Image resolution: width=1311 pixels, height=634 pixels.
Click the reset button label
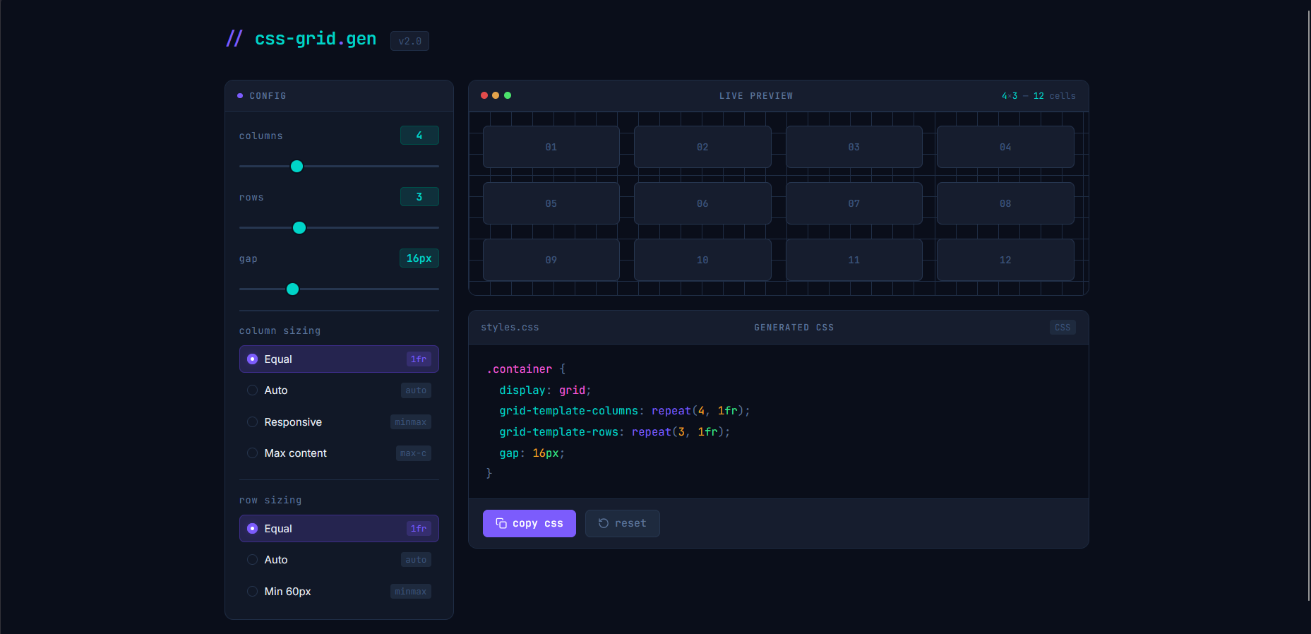(630, 523)
